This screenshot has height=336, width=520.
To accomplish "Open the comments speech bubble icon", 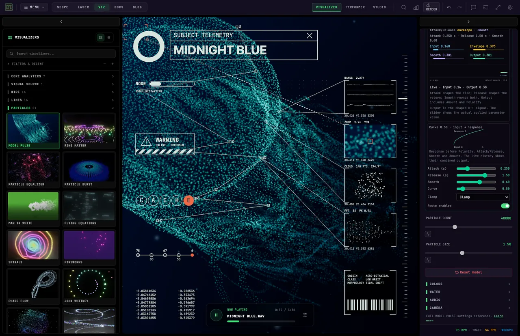I will click(x=473, y=7).
